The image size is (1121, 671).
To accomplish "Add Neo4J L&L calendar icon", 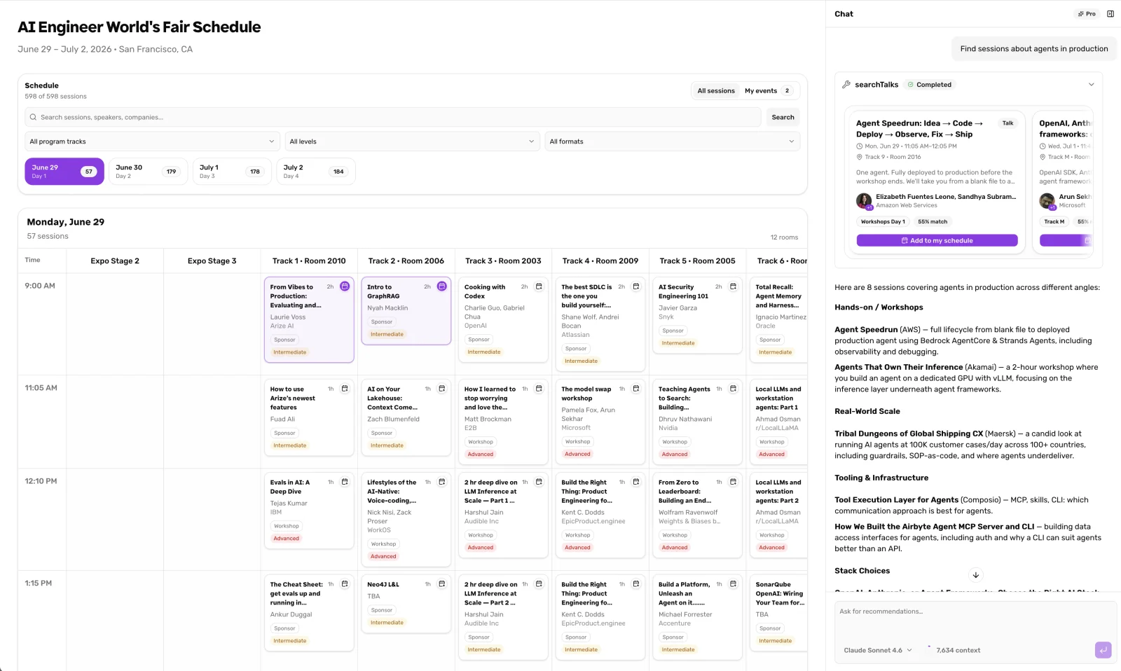I will coord(442,584).
